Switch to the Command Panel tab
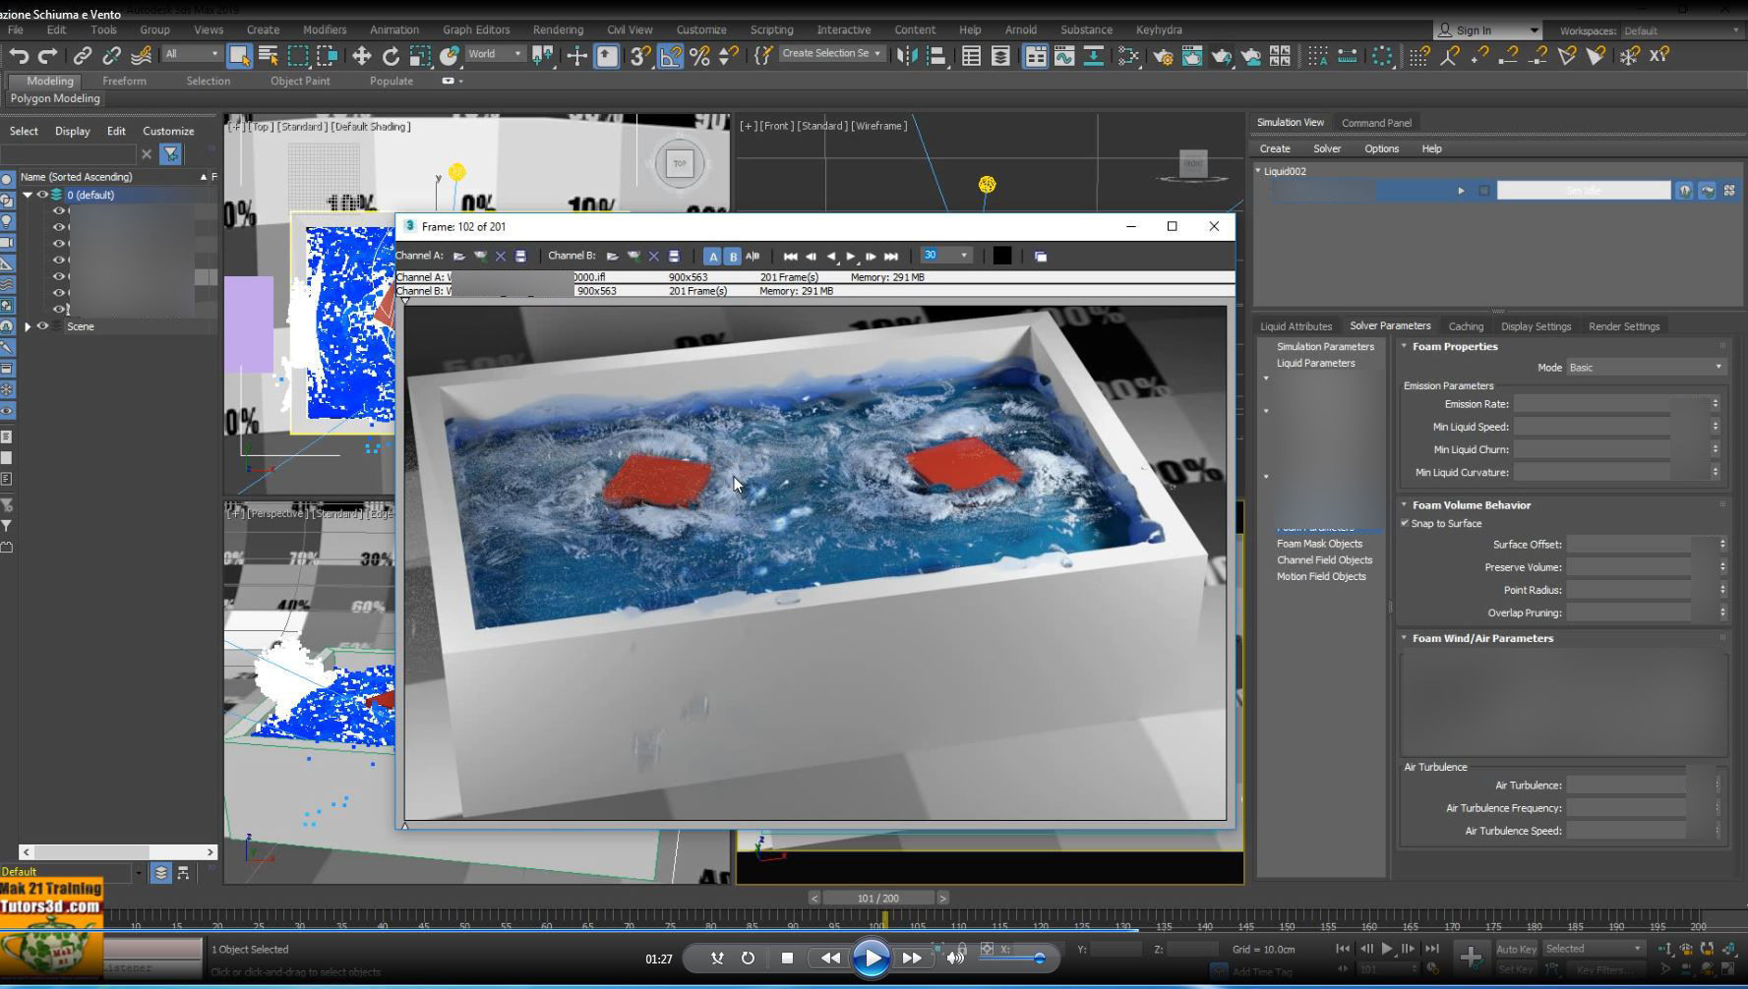 (1376, 123)
